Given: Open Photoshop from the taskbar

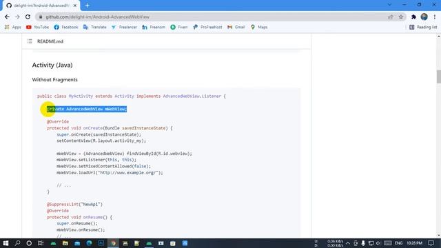Looking at the screenshot, I should (x=101, y=243).
